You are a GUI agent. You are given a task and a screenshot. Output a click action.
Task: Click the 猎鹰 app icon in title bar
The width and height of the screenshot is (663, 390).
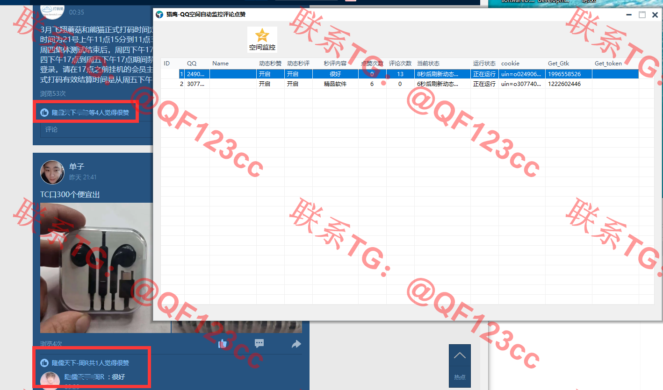pyautogui.click(x=160, y=14)
